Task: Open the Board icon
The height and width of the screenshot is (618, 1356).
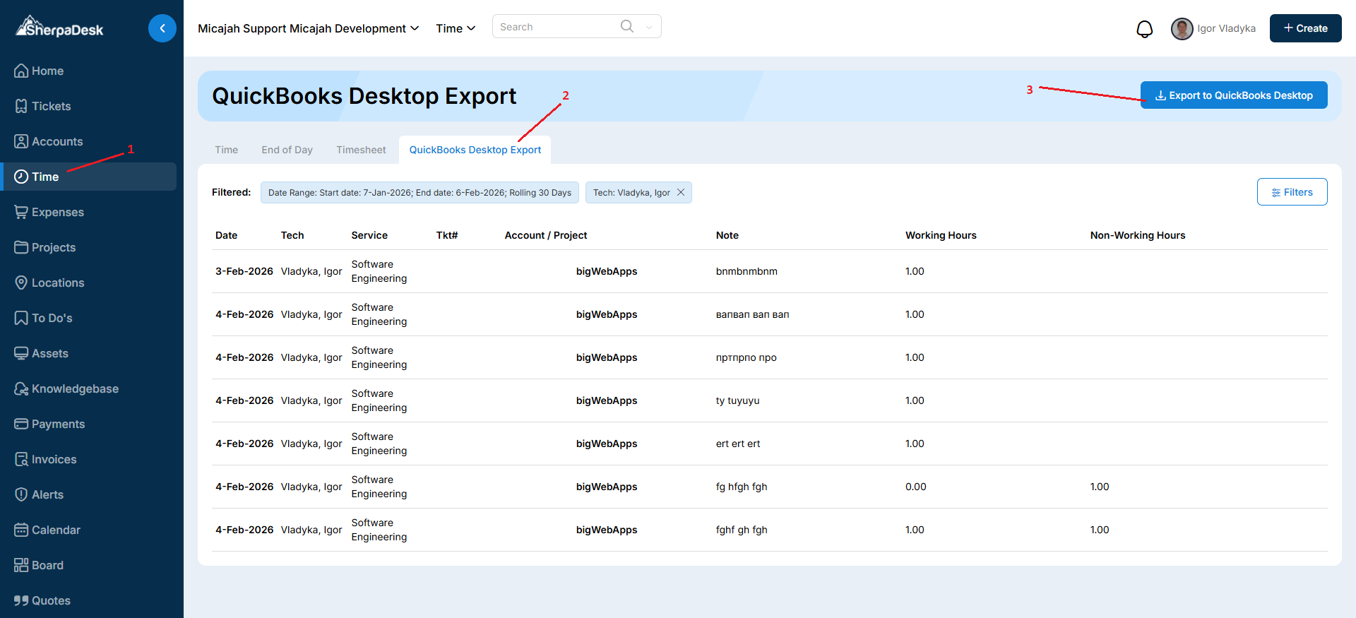Action: (x=21, y=565)
